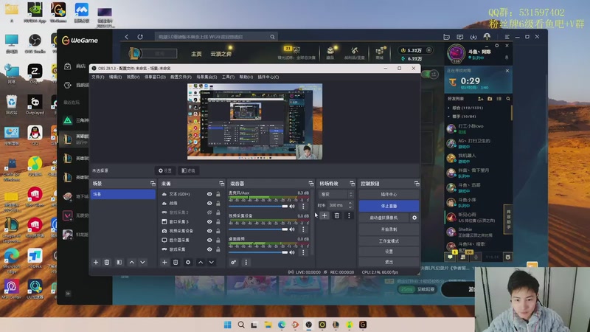Move source up in sources list
590x332 pixels.
click(201, 262)
